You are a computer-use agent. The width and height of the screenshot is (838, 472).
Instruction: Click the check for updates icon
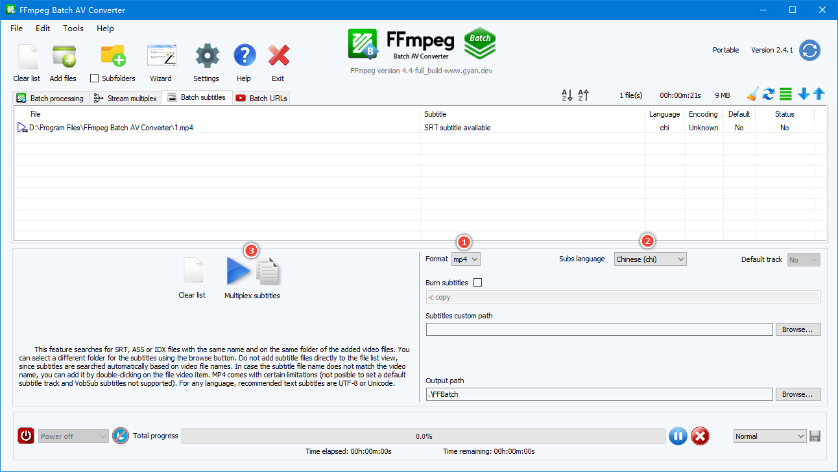click(809, 51)
